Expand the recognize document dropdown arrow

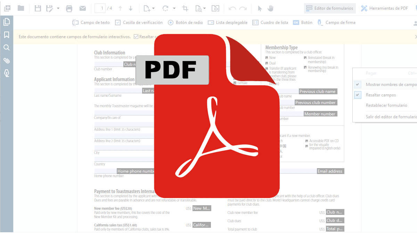pyautogui.click(x=204, y=8)
